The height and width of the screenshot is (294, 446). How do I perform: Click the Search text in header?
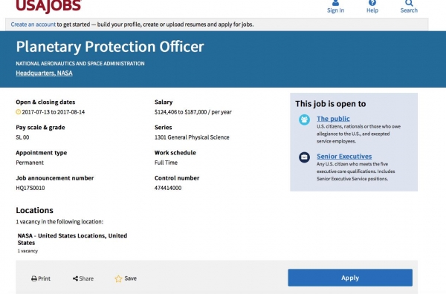(x=409, y=10)
